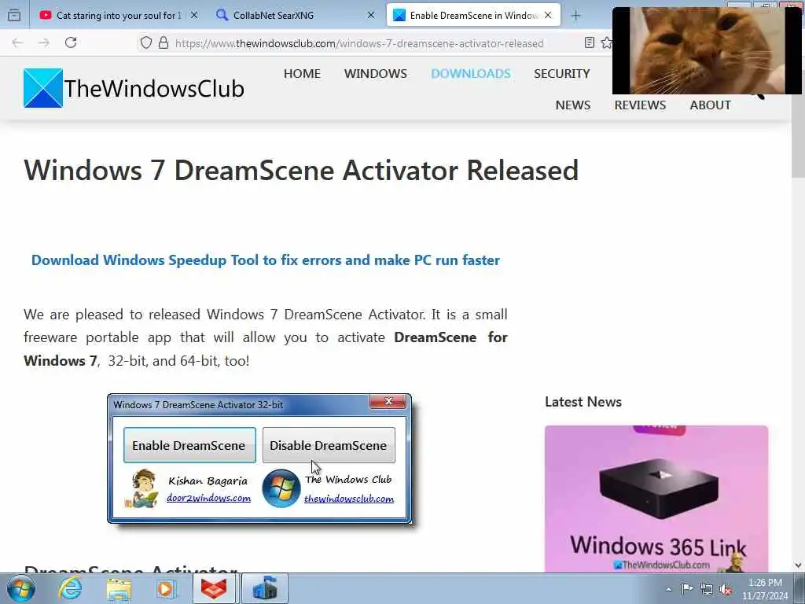This screenshot has height=604, width=805.
Task: Click the DreamScene Activator screenshot image
Action: 259,459
